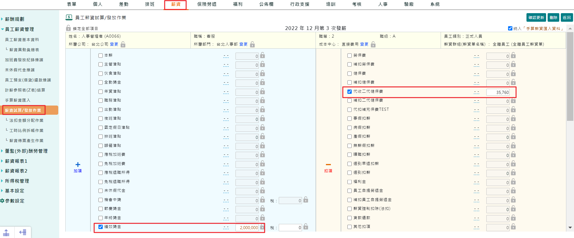
Task: Click the lock icon on the 職務津貼 row
Action: [x=262, y=100]
